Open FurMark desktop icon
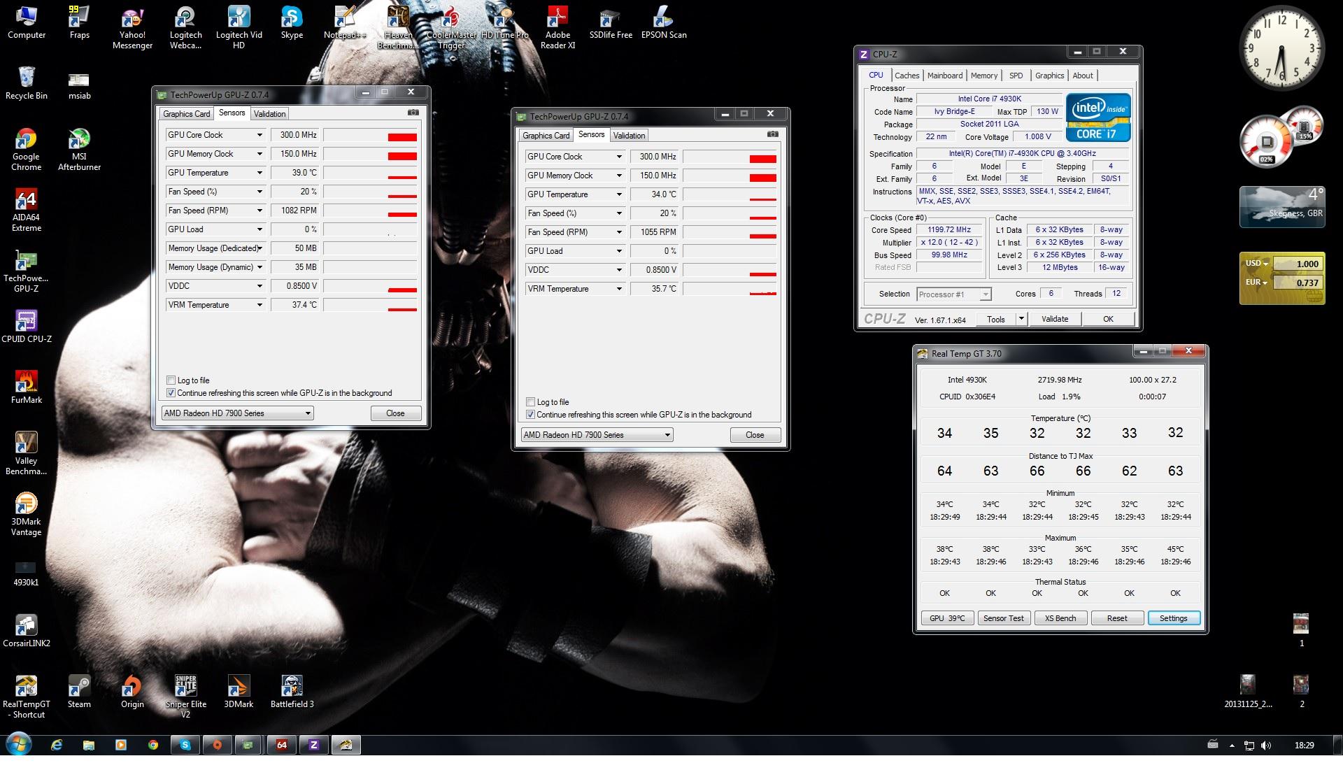 coord(27,387)
